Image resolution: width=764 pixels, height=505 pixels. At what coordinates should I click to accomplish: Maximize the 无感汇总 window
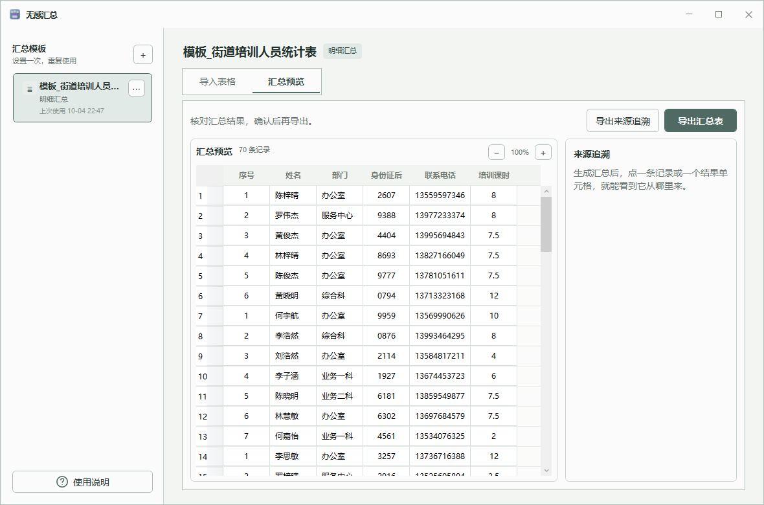coord(719,15)
